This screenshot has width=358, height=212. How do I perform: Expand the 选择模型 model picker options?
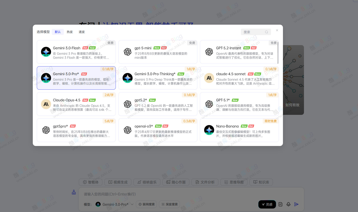click(x=43, y=32)
